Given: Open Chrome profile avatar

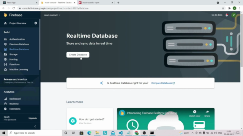Looking at the screenshot, I should click(235, 8).
